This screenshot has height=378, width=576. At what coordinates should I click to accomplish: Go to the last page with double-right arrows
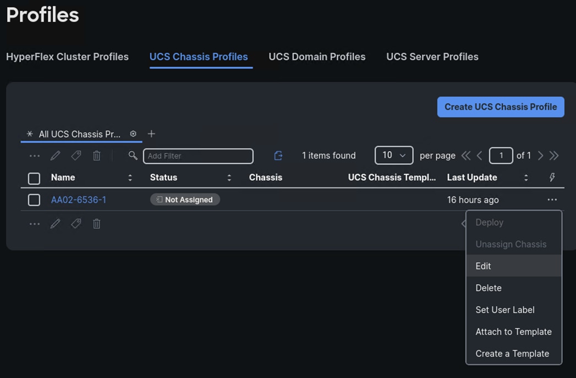point(554,155)
